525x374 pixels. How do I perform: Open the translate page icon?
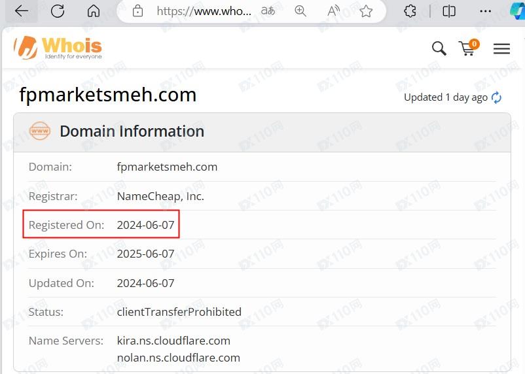268,11
